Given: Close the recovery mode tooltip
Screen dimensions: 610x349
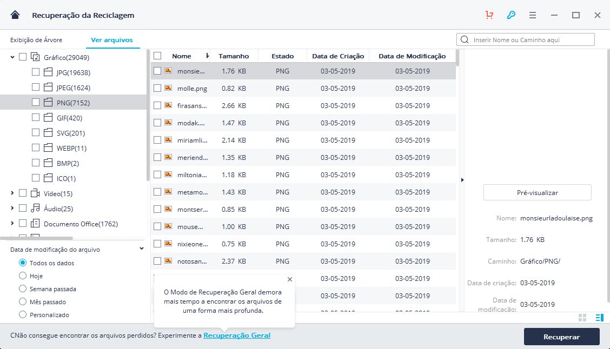Looking at the screenshot, I should click(x=290, y=279).
